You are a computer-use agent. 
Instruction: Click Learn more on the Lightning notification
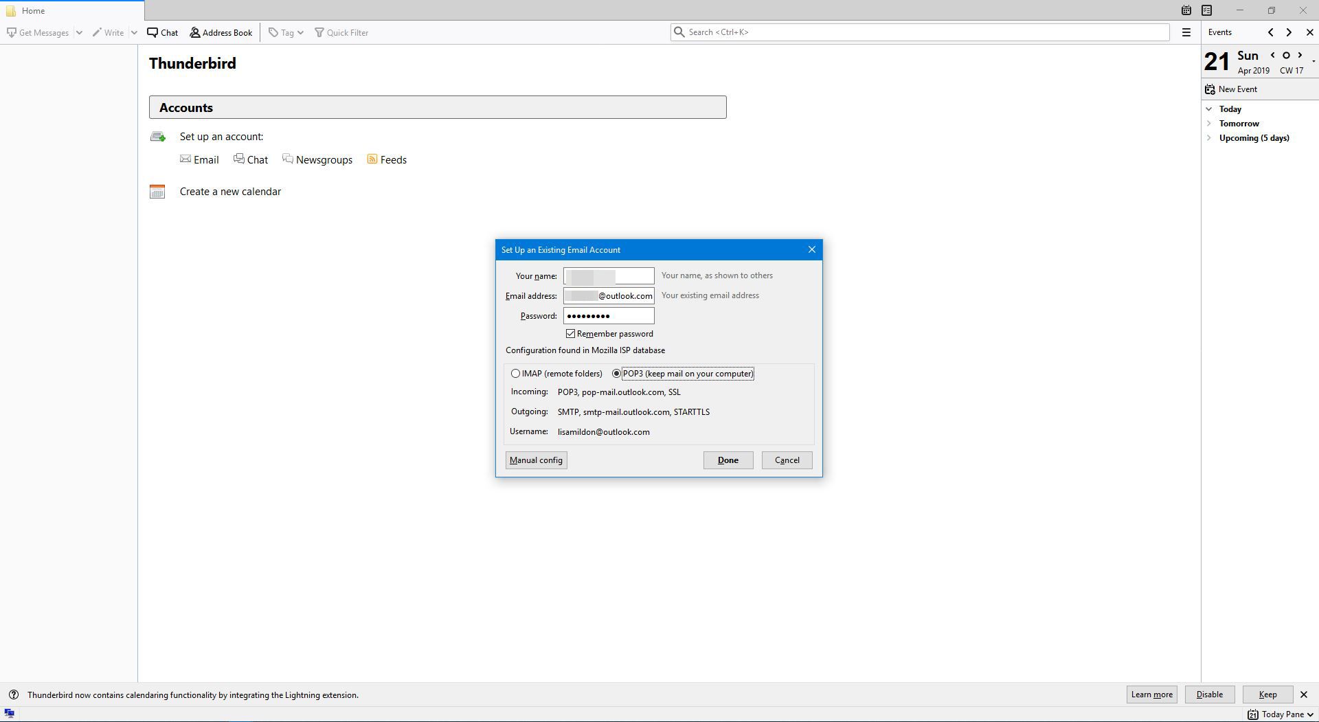(x=1152, y=695)
